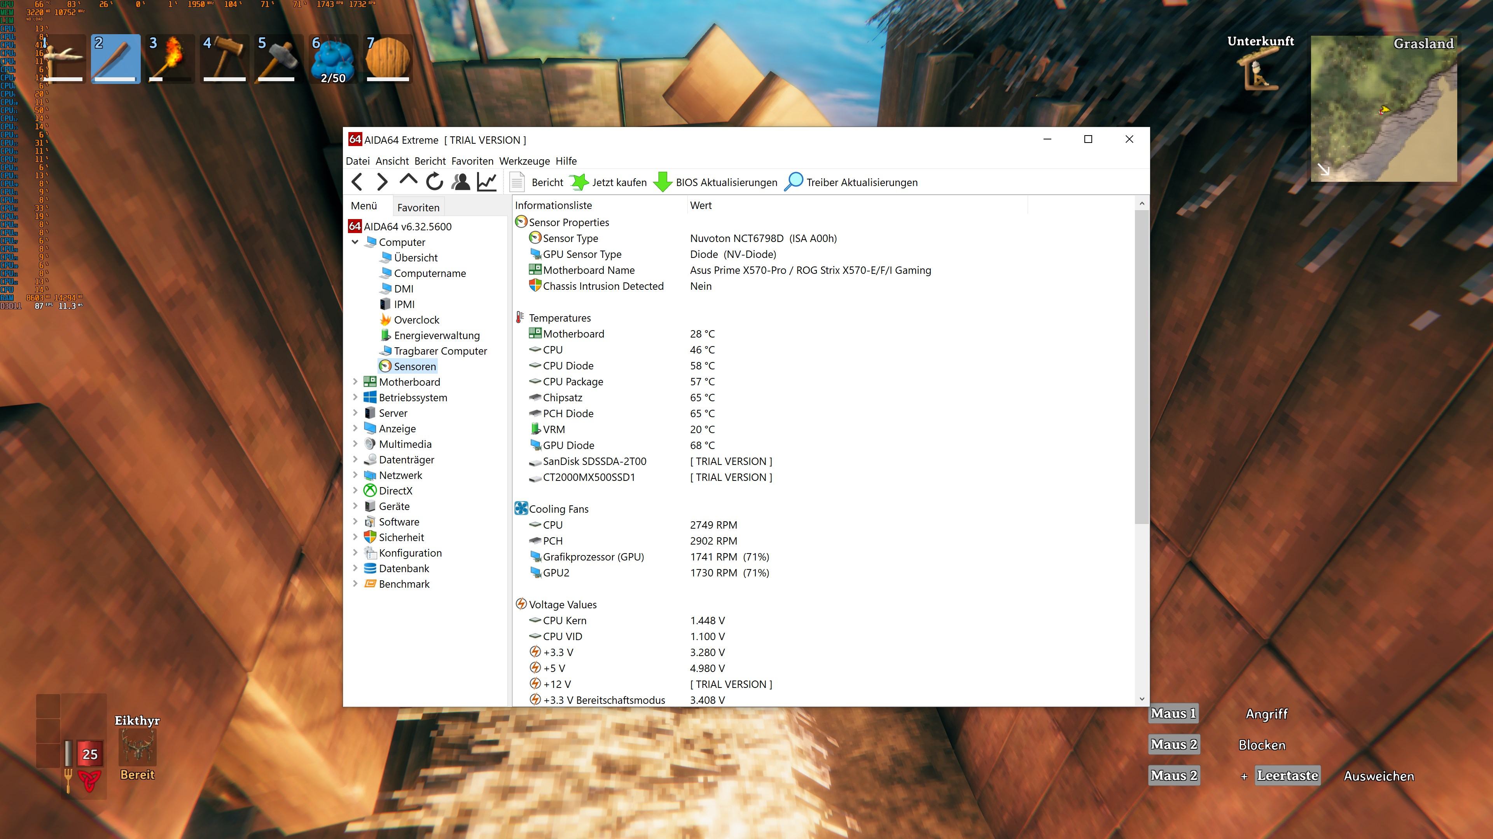Click the Windows logo Betriebssystem icon
The width and height of the screenshot is (1493, 839).
coord(371,397)
